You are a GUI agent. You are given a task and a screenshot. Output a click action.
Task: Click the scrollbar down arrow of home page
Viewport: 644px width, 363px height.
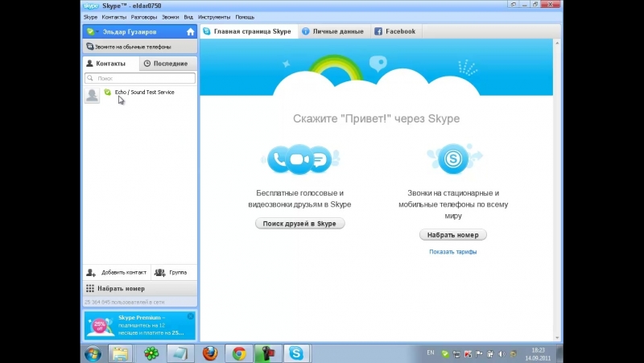coord(557,337)
